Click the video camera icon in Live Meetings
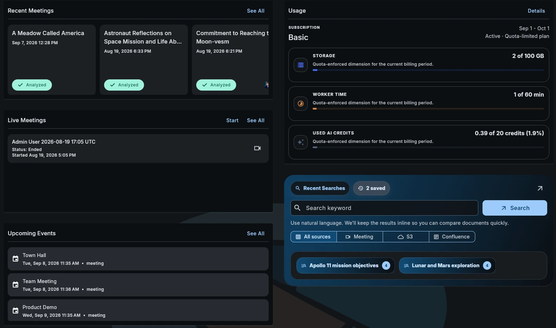 (x=257, y=148)
